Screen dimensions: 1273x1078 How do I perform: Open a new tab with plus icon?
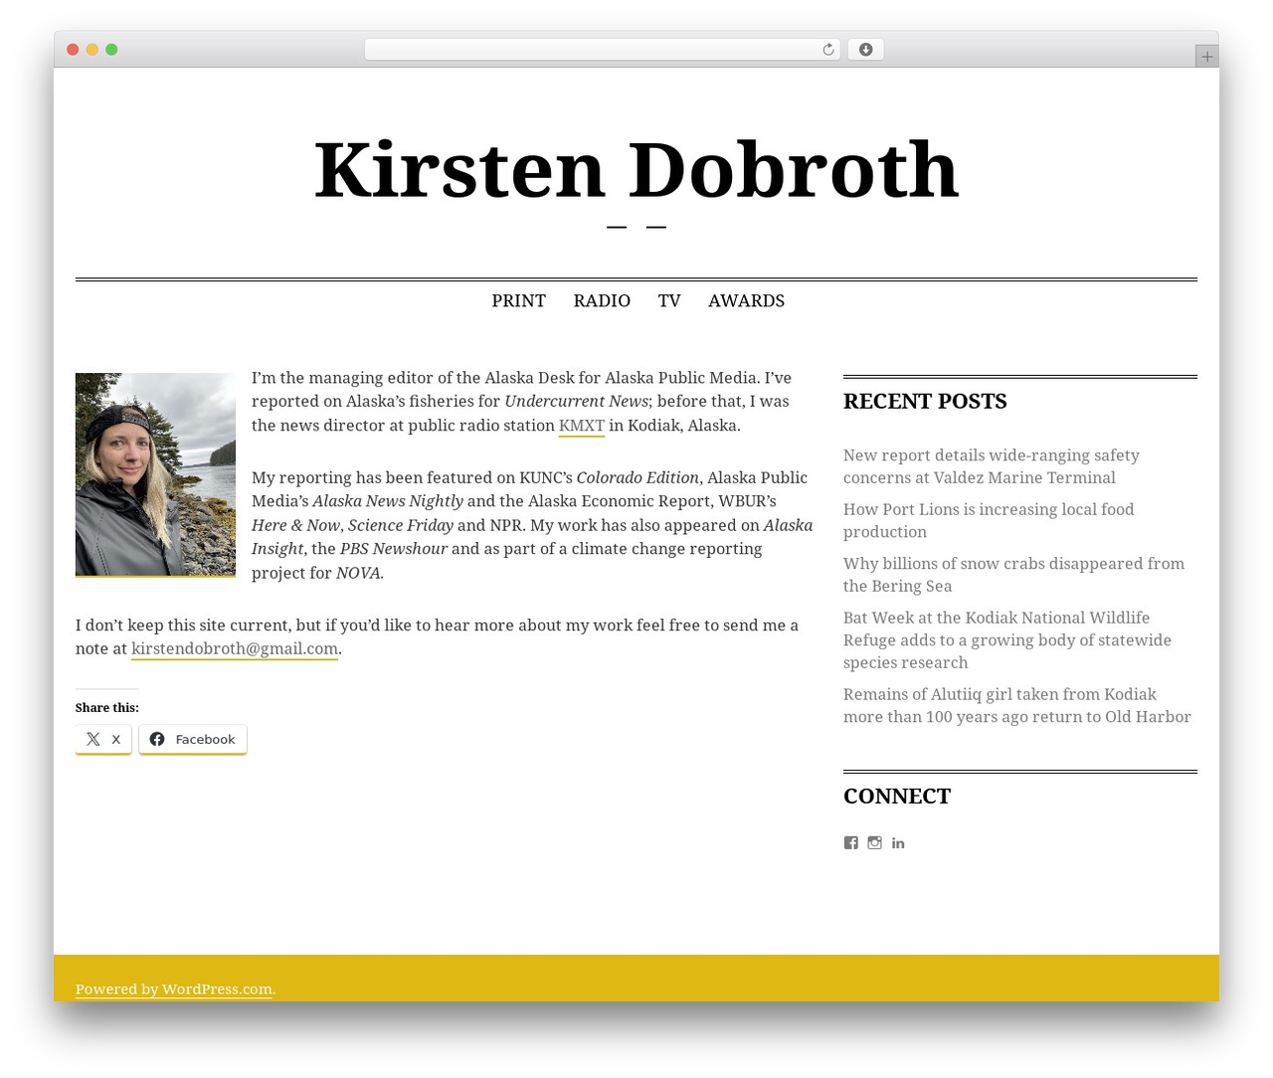[1206, 57]
